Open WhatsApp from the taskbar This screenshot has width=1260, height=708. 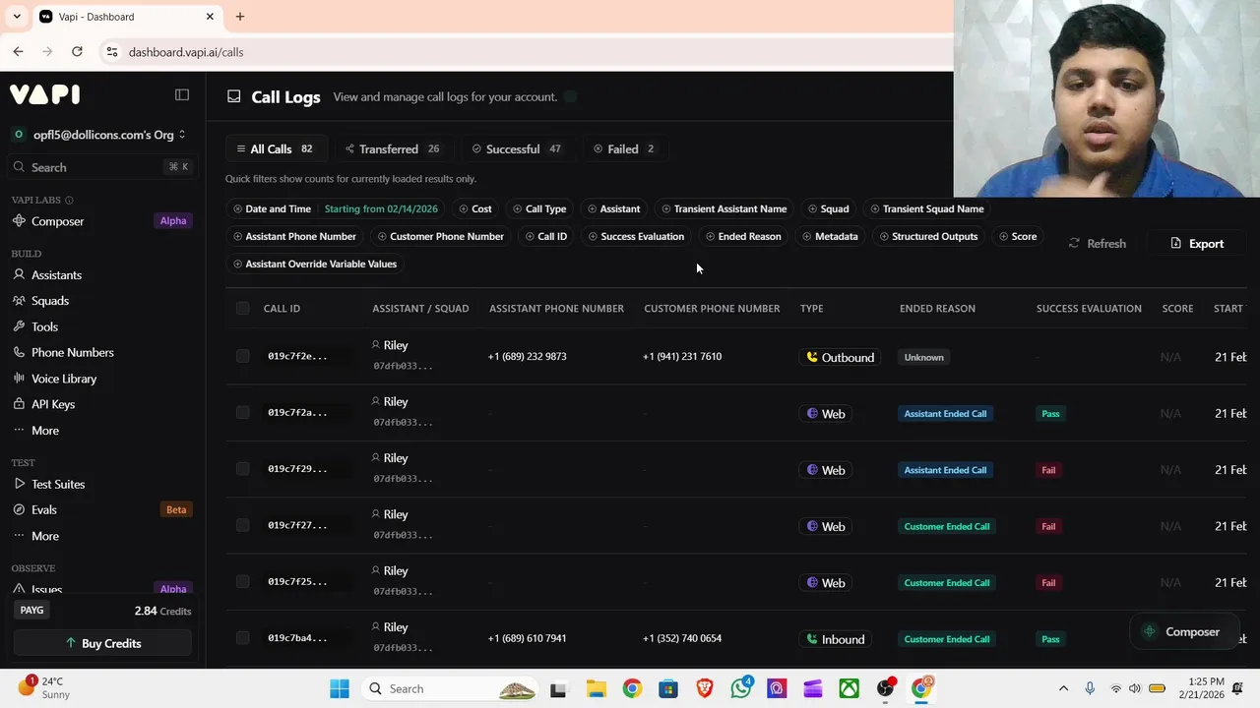tap(741, 688)
